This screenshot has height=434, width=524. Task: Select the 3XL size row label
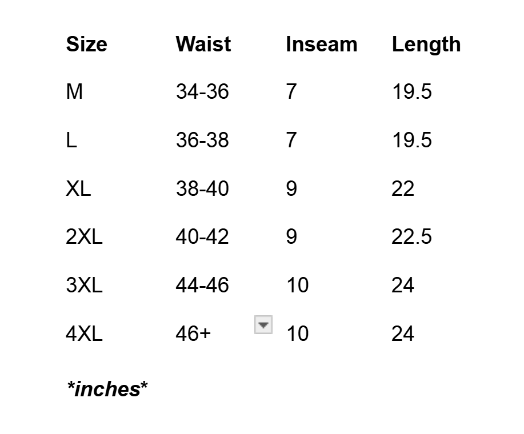[x=84, y=285]
